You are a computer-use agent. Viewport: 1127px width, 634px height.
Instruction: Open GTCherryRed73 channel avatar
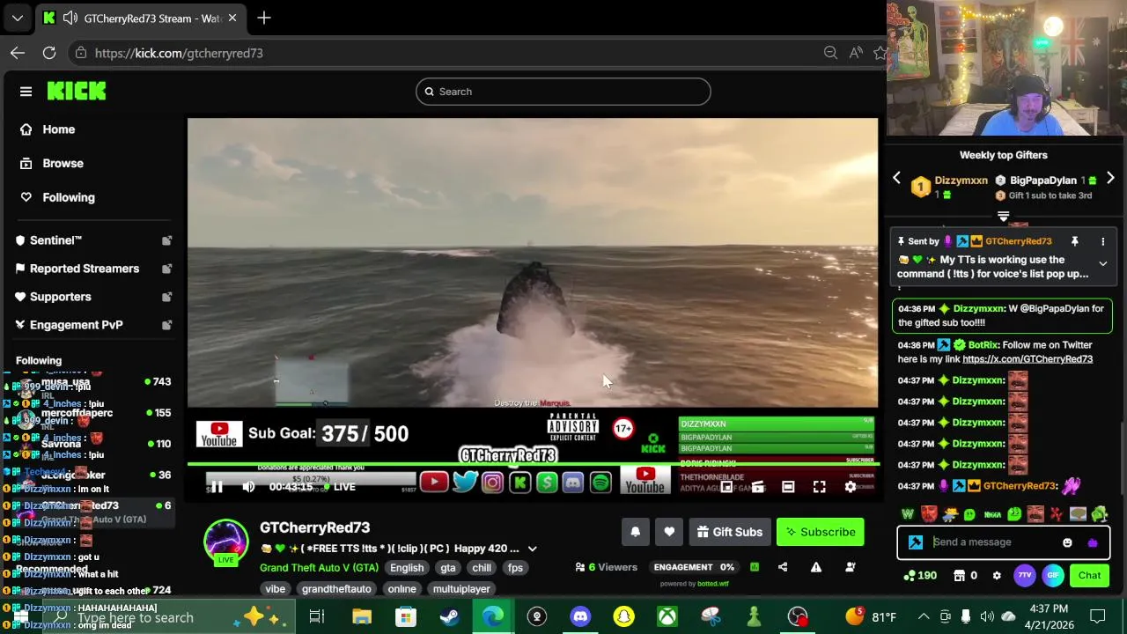226,542
